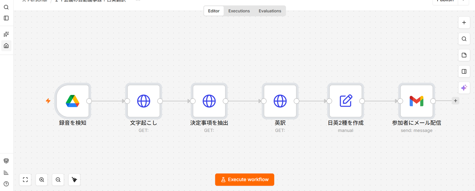Switch to the Executions tab
475x191 pixels.
239,11
